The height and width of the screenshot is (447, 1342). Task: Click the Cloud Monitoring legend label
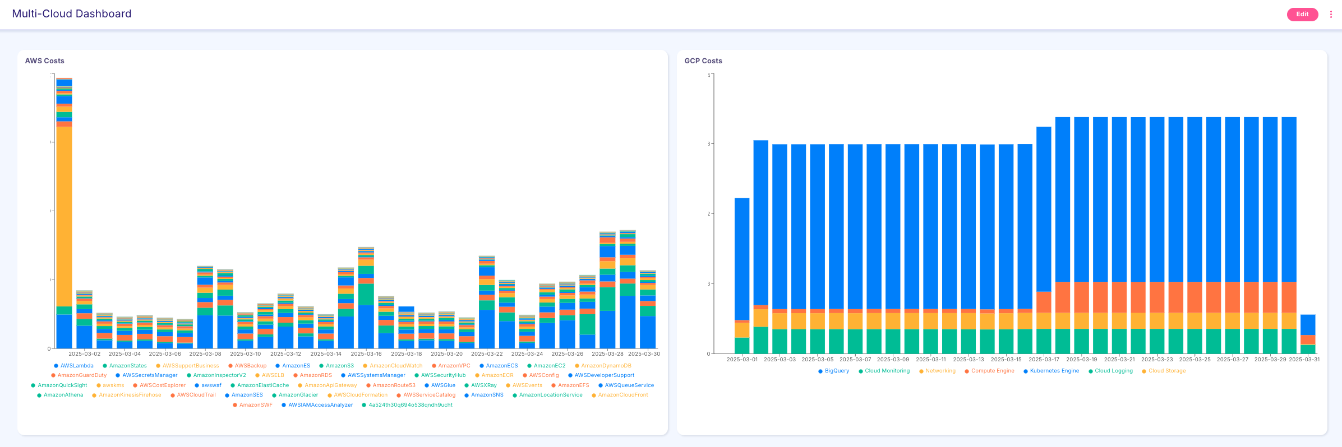(x=887, y=371)
